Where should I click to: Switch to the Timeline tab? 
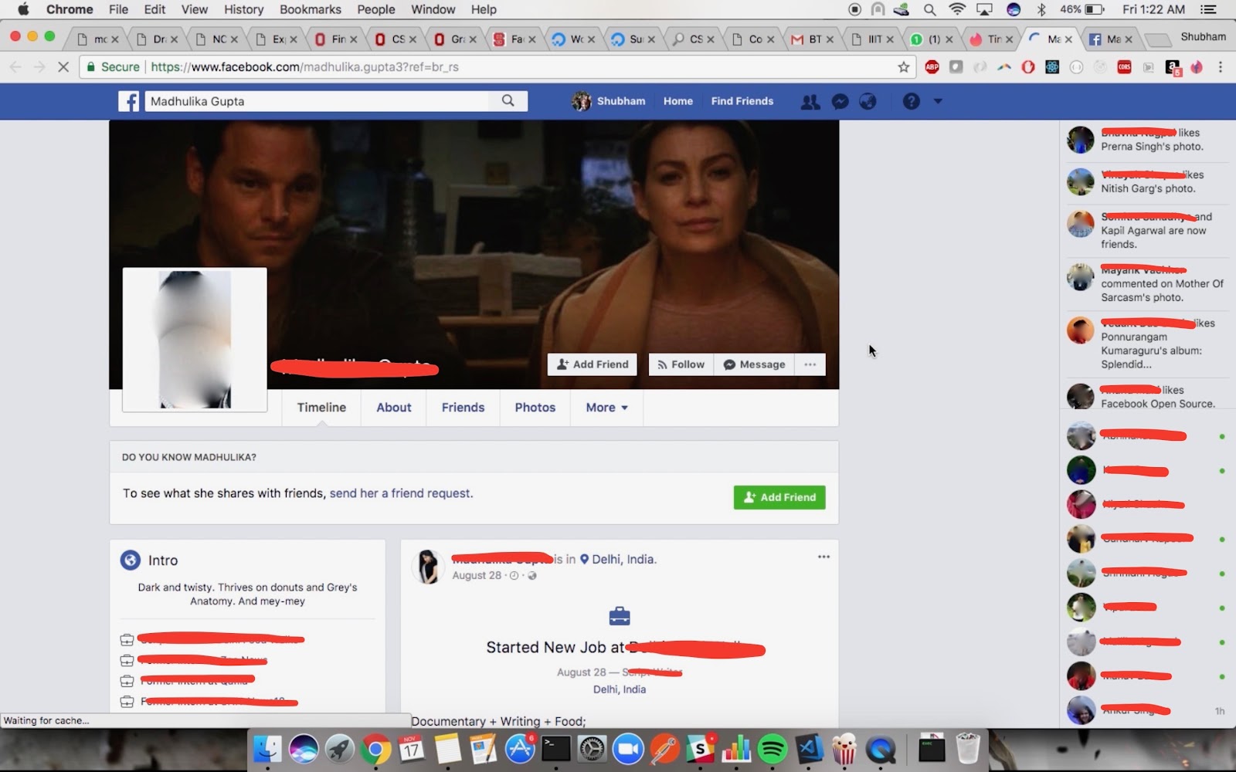coord(321,408)
